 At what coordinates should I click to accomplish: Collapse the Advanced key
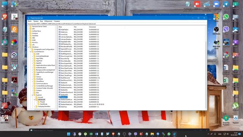pyautogui.click(x=35, y=100)
